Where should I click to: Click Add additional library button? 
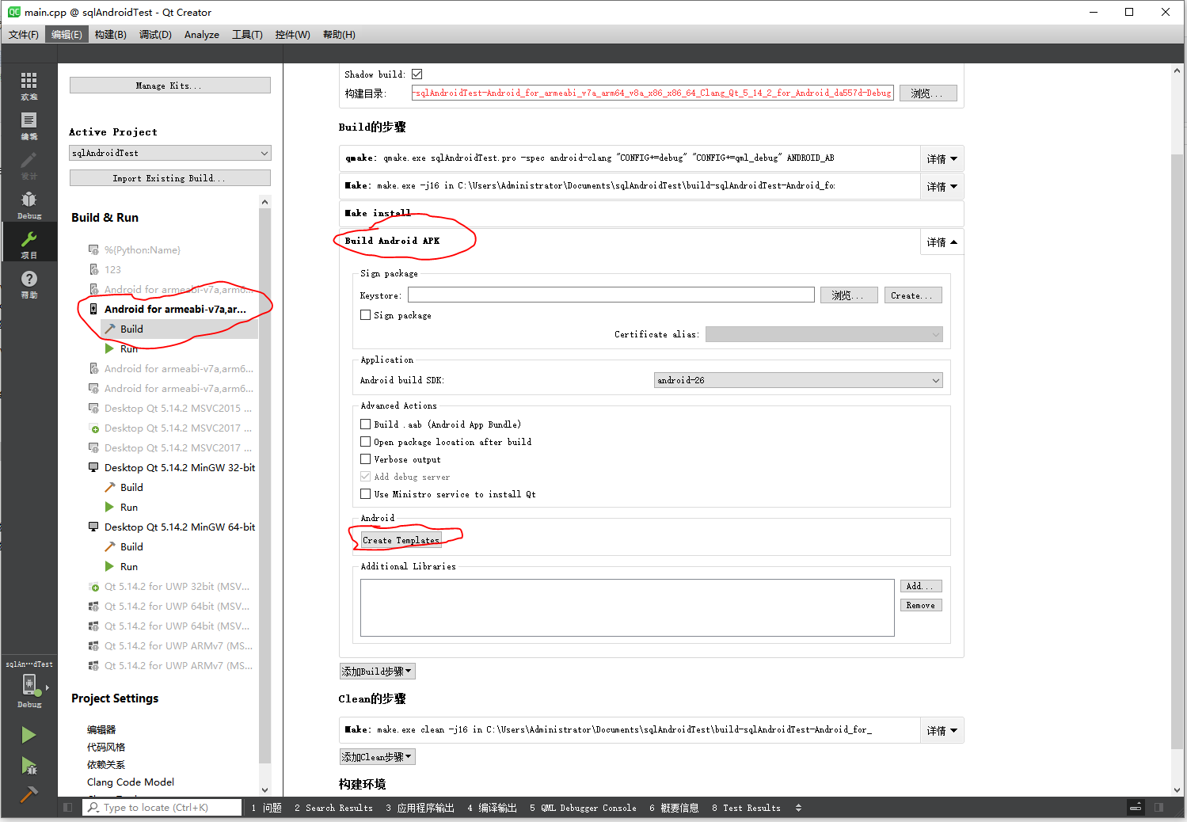coord(921,586)
